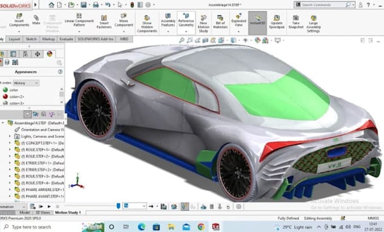Click the Apply Scene icon

coord(265,40)
